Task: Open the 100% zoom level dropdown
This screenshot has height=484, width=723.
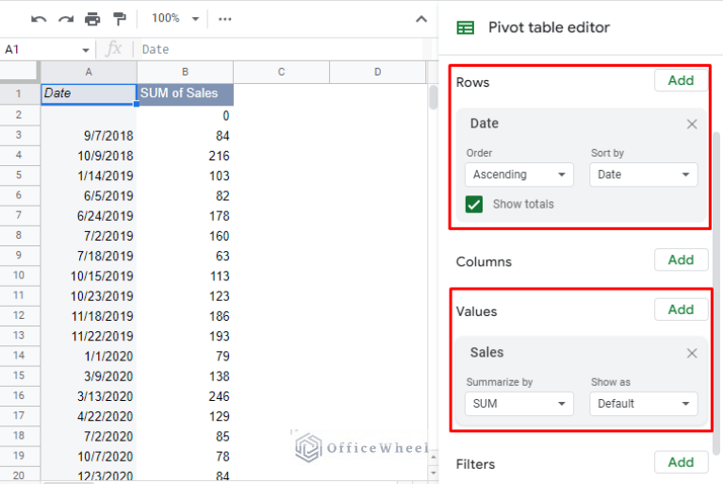Action: (176, 19)
